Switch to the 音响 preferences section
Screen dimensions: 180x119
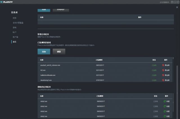pyautogui.click(x=14, y=28)
